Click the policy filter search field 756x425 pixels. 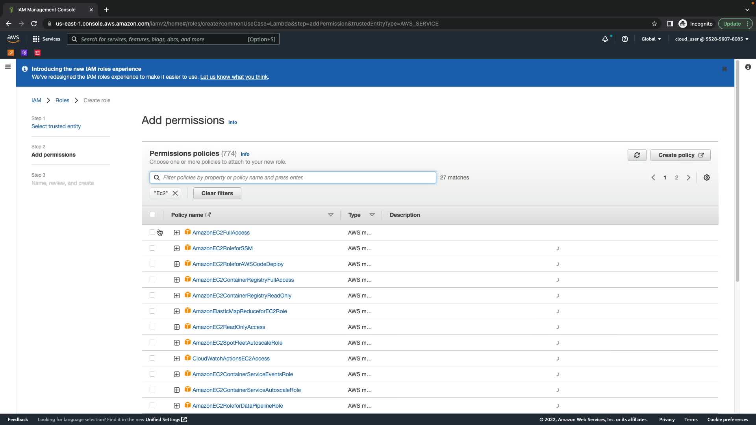pyautogui.click(x=293, y=177)
